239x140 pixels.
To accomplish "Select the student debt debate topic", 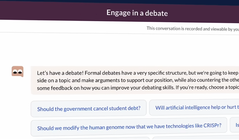I will (x=88, y=108).
